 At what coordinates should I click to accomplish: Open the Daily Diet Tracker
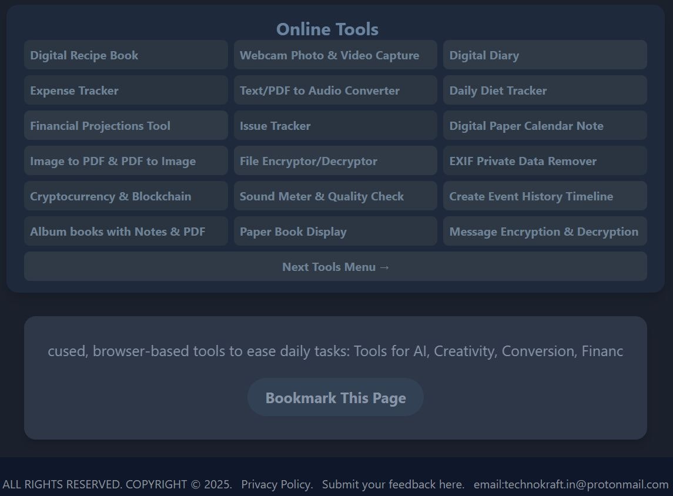click(x=544, y=90)
